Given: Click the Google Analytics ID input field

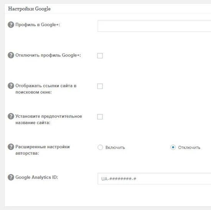Looking at the screenshot, I should click(154, 179).
